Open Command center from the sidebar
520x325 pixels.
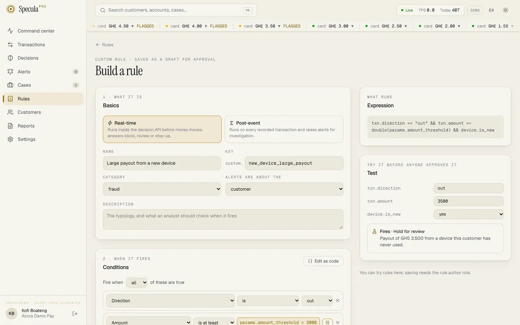click(43, 31)
